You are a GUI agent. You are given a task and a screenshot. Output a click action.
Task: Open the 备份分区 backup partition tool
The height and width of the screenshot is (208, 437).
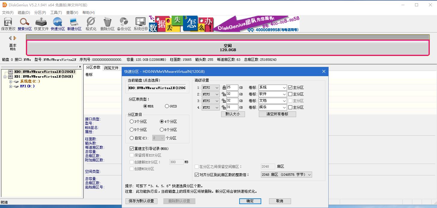pos(124,23)
